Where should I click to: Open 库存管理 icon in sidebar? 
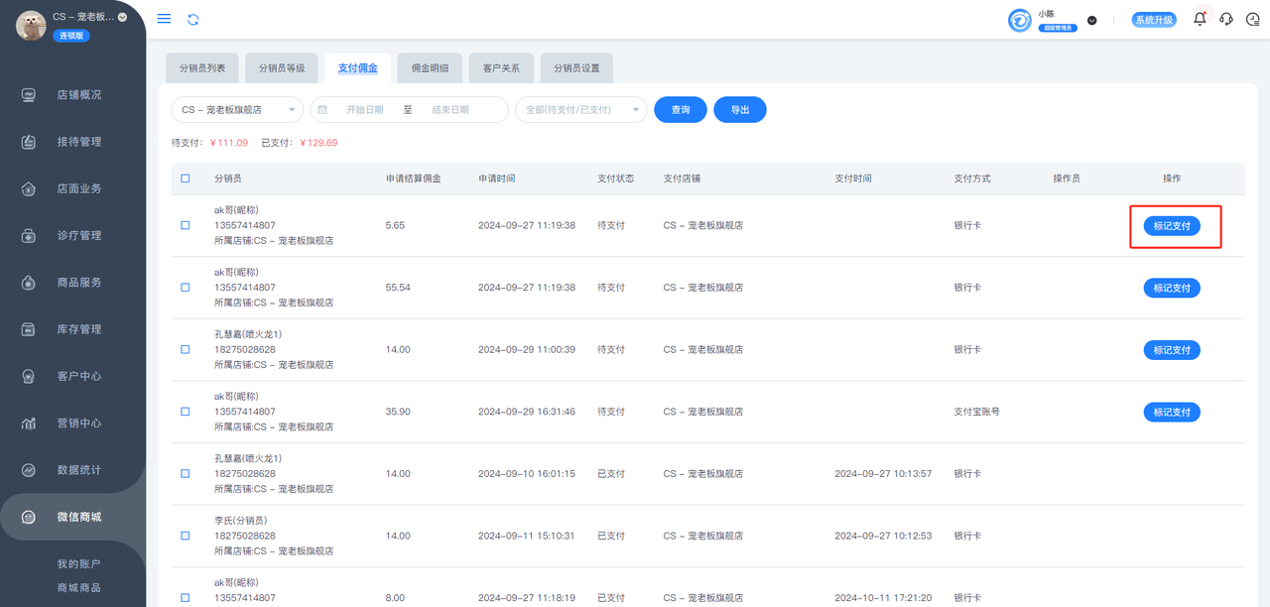(29, 329)
